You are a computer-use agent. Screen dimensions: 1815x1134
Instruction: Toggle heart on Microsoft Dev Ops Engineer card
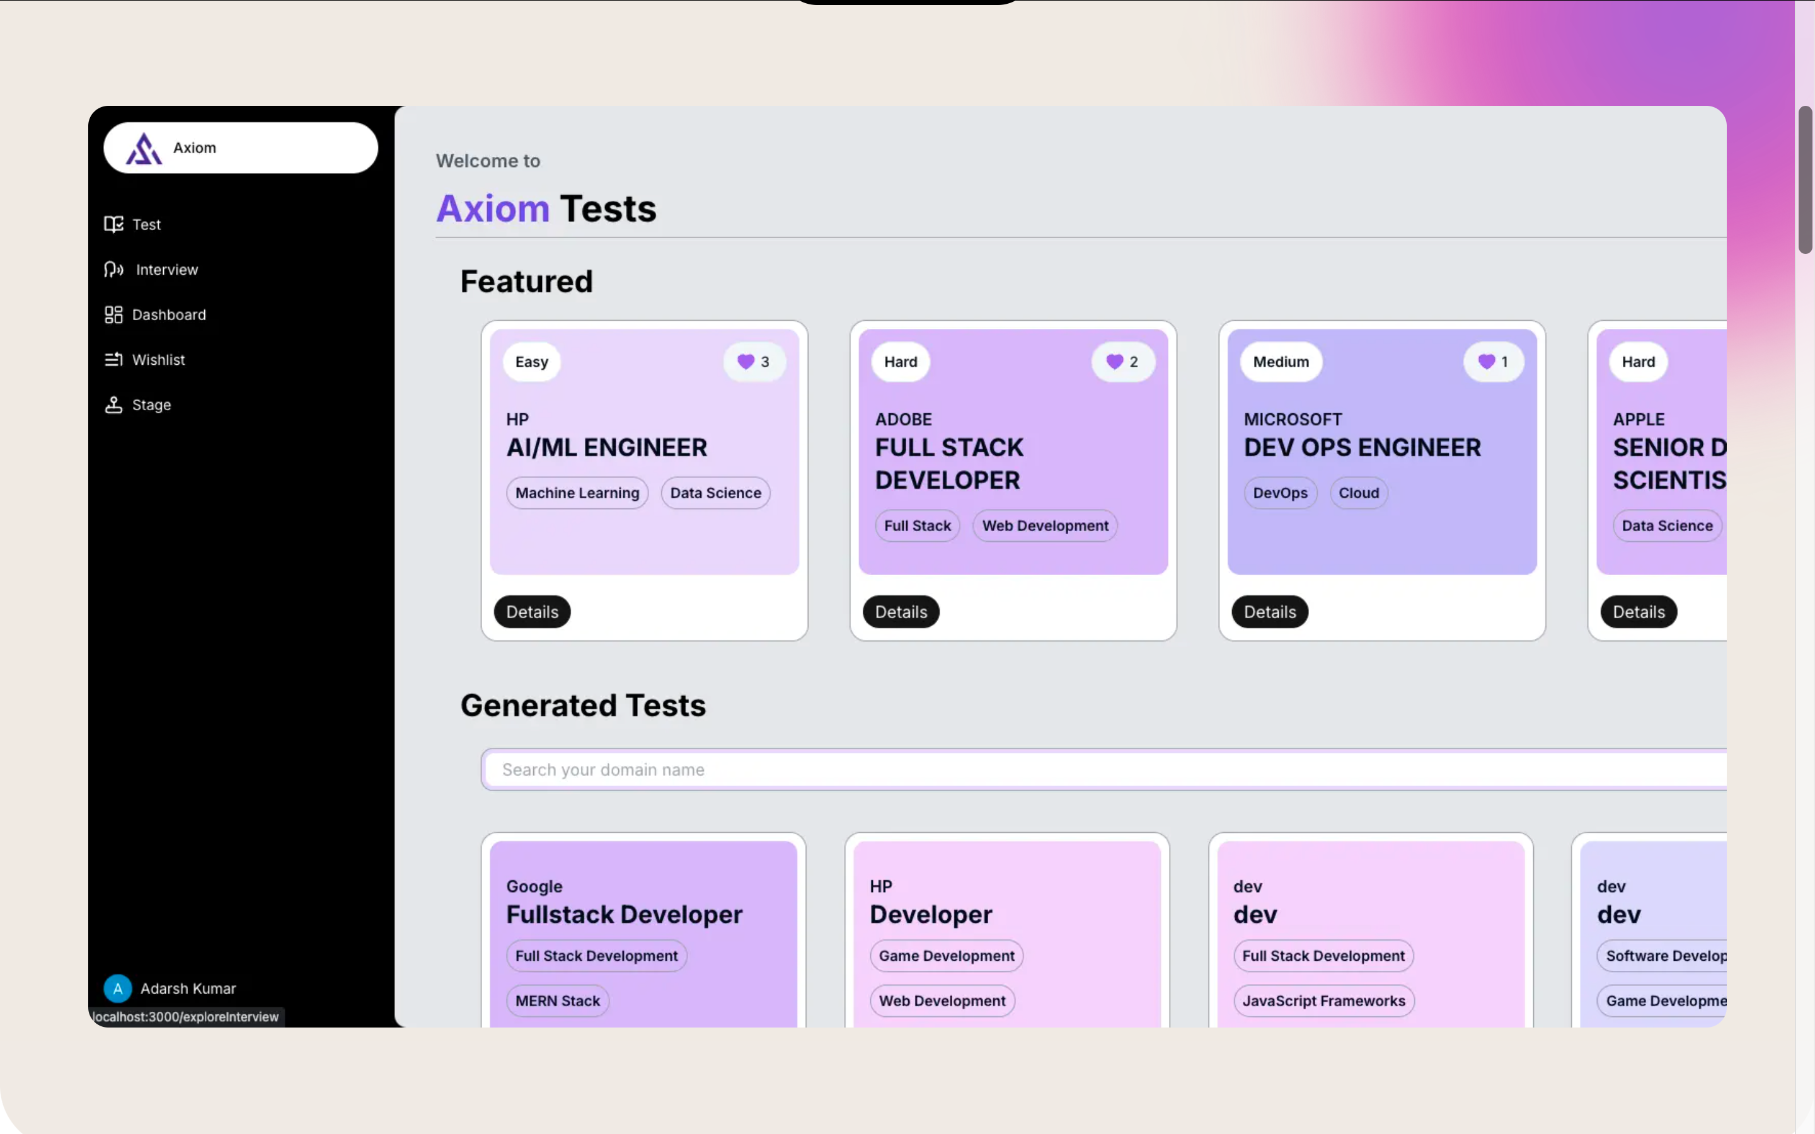tap(1486, 362)
